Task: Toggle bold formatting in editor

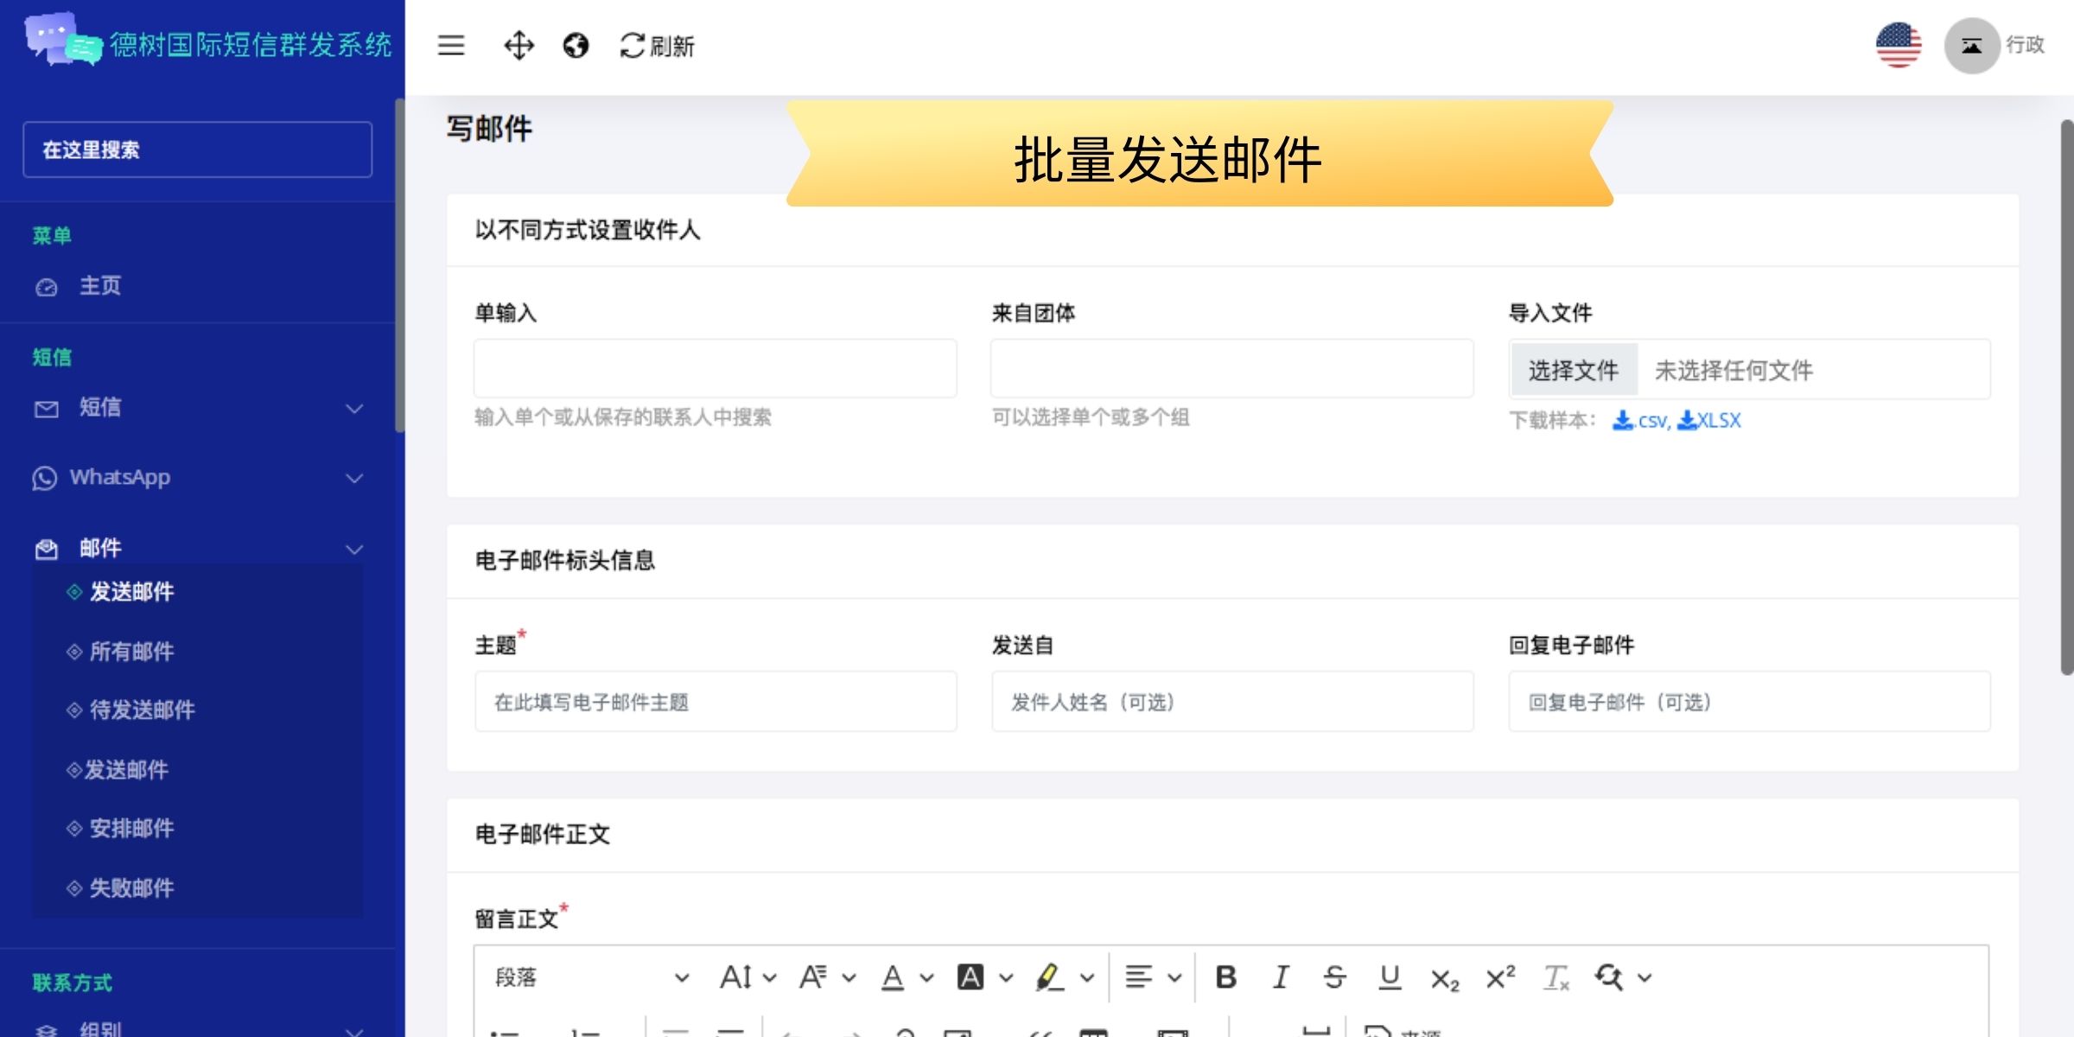Action: 1225,977
